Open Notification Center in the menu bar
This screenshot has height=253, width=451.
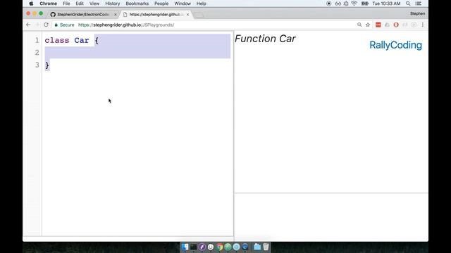(419, 4)
